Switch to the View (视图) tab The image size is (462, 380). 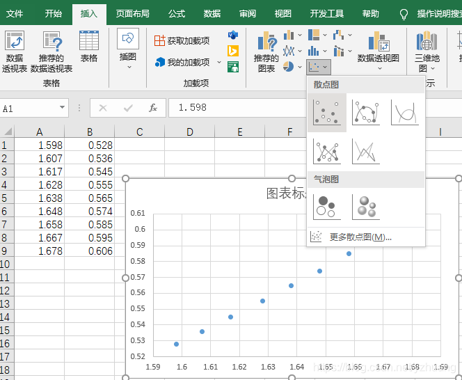point(283,13)
